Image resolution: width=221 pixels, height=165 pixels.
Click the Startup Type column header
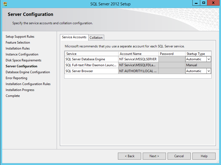(x=198, y=54)
